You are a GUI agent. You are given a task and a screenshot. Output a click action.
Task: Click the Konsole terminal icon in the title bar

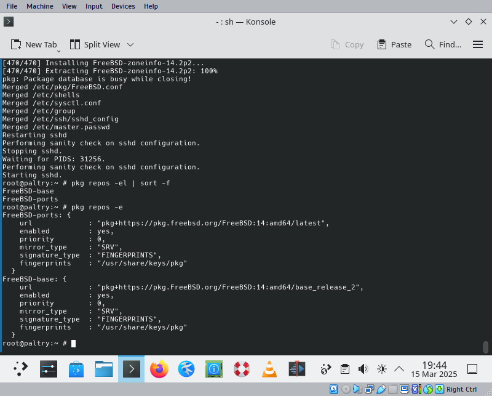(9, 22)
